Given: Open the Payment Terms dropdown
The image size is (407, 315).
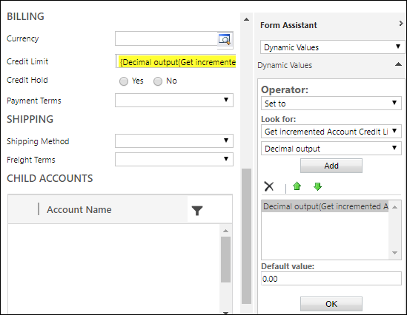Looking at the screenshot, I should (174, 100).
